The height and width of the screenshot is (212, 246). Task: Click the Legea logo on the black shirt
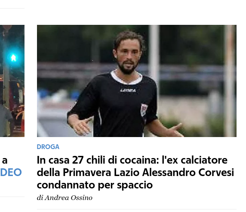pos(128,90)
